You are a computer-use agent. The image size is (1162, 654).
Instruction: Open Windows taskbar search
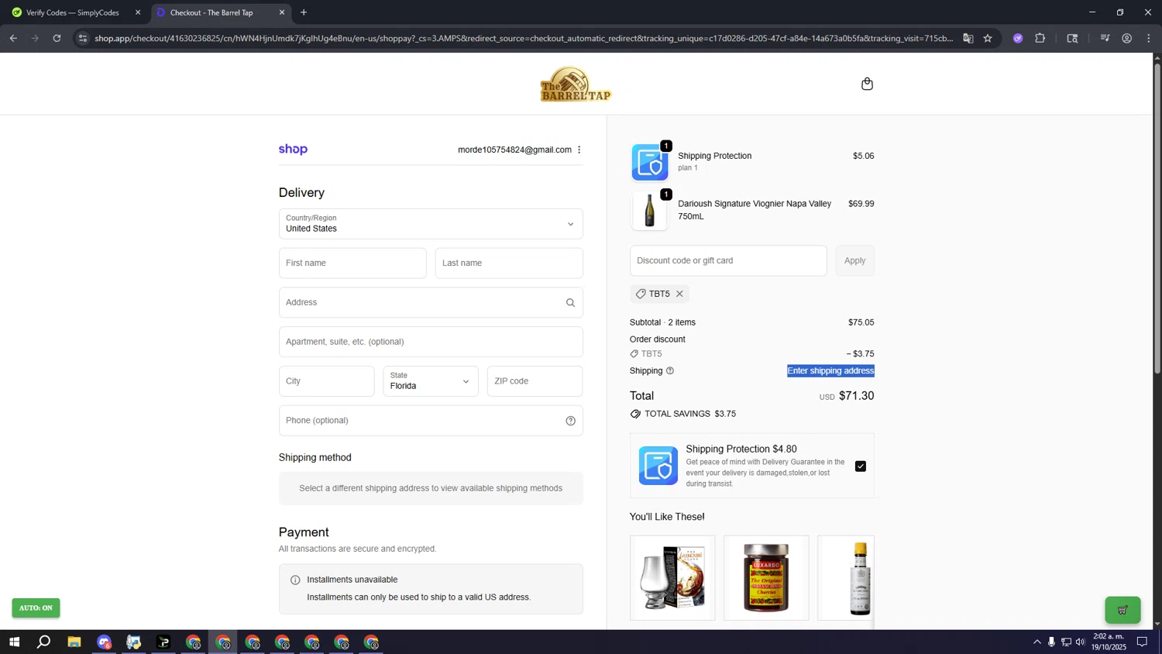[44, 642]
